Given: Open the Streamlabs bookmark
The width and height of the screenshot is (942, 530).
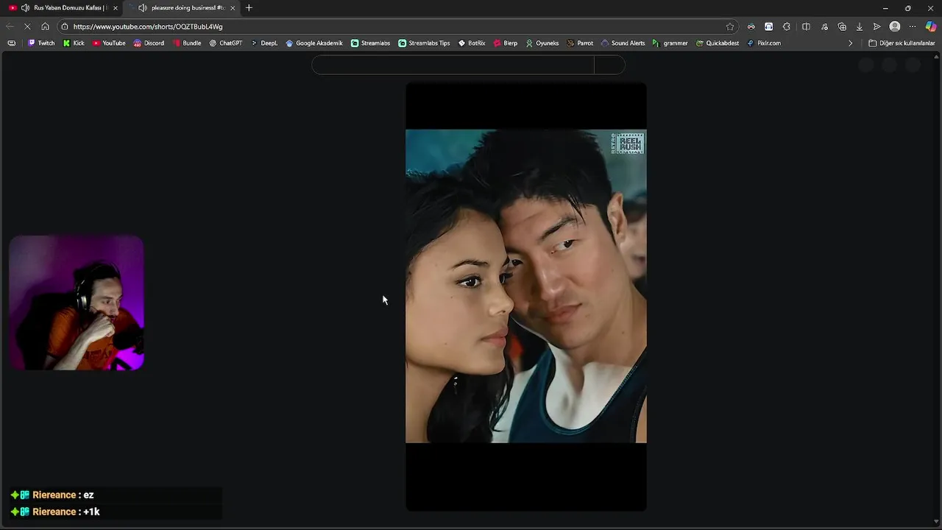Looking at the screenshot, I should click(370, 43).
